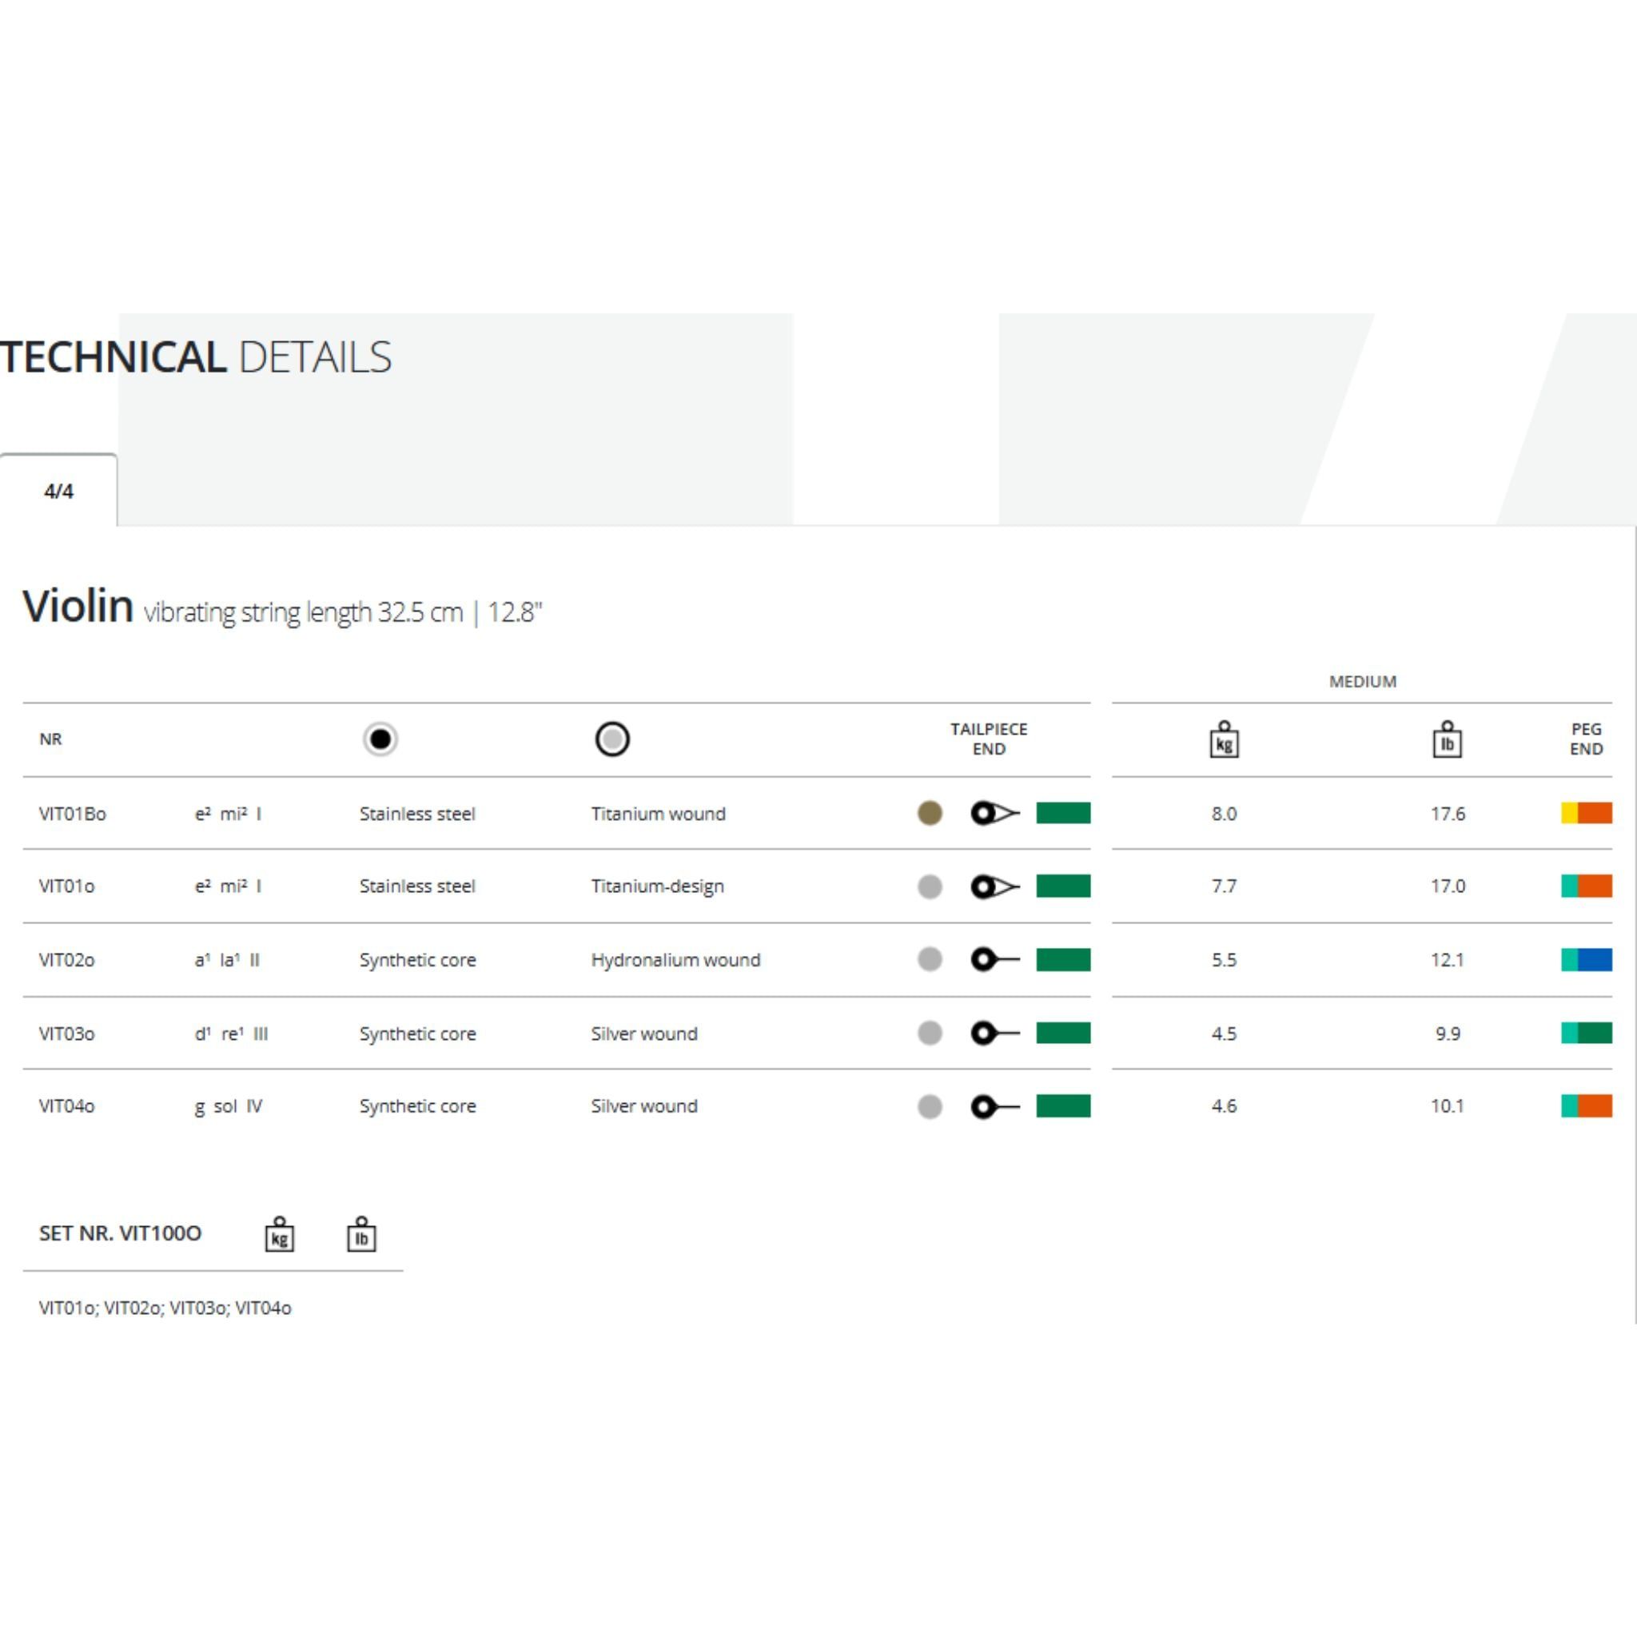
Task: Click the core material icon in header
Action: pyautogui.click(x=380, y=739)
